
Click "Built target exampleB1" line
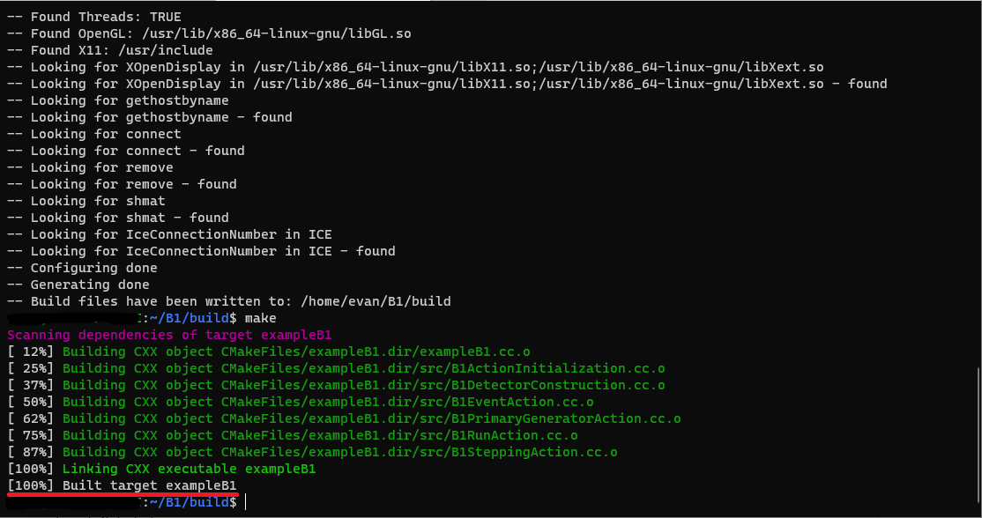pyautogui.click(x=122, y=485)
